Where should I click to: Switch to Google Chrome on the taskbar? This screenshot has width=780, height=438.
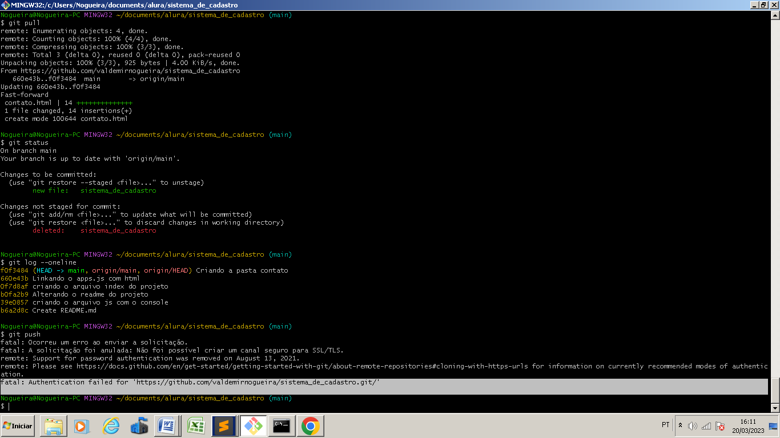(x=310, y=426)
